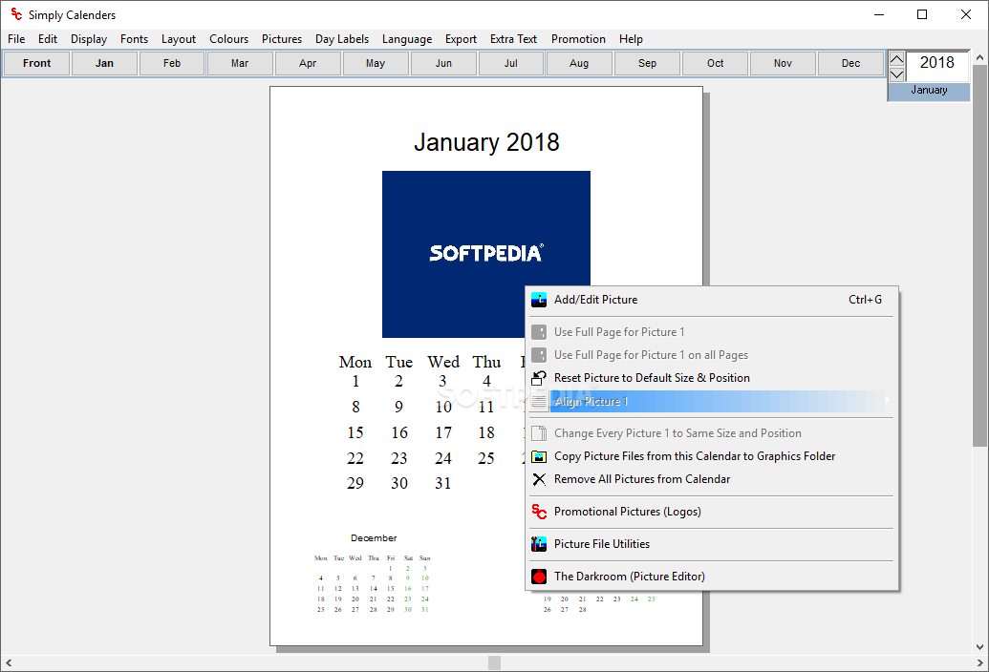This screenshot has height=672, width=989.
Task: Expand the Align Picture 1 submenu arrow
Action: click(887, 401)
